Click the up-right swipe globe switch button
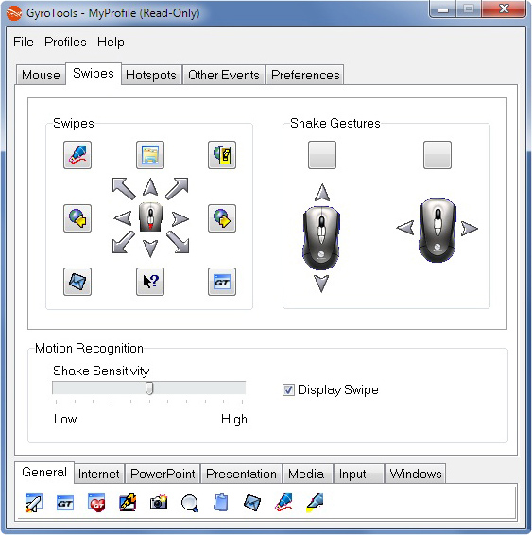This screenshot has width=532, height=535. click(x=222, y=155)
